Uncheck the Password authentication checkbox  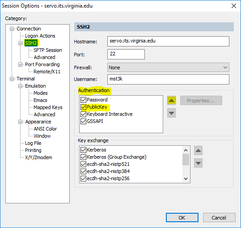coord(83,100)
